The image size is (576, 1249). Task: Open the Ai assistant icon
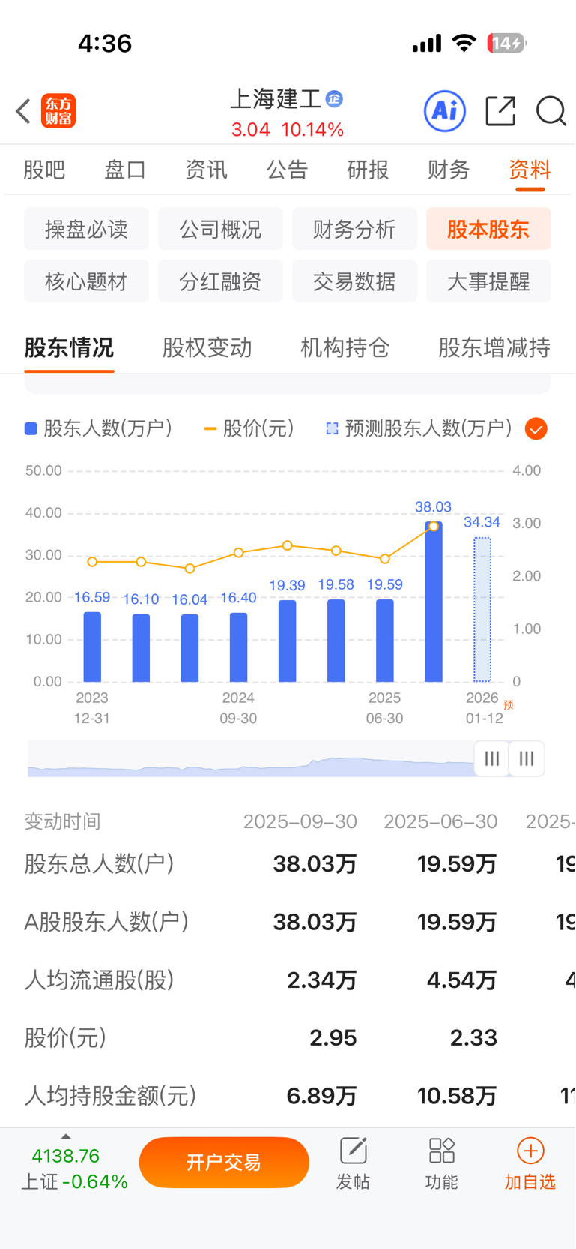(x=445, y=111)
